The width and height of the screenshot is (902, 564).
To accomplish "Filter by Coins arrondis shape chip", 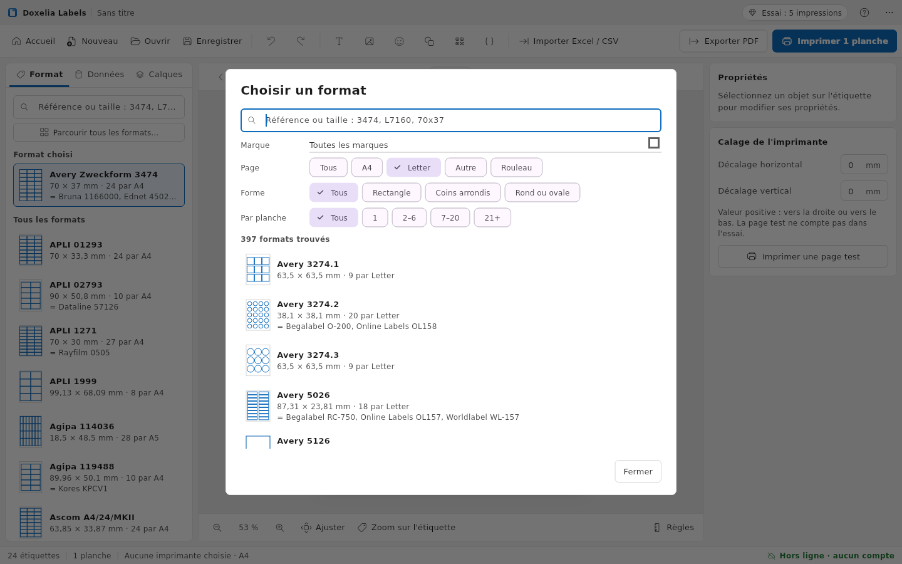I will (463, 192).
